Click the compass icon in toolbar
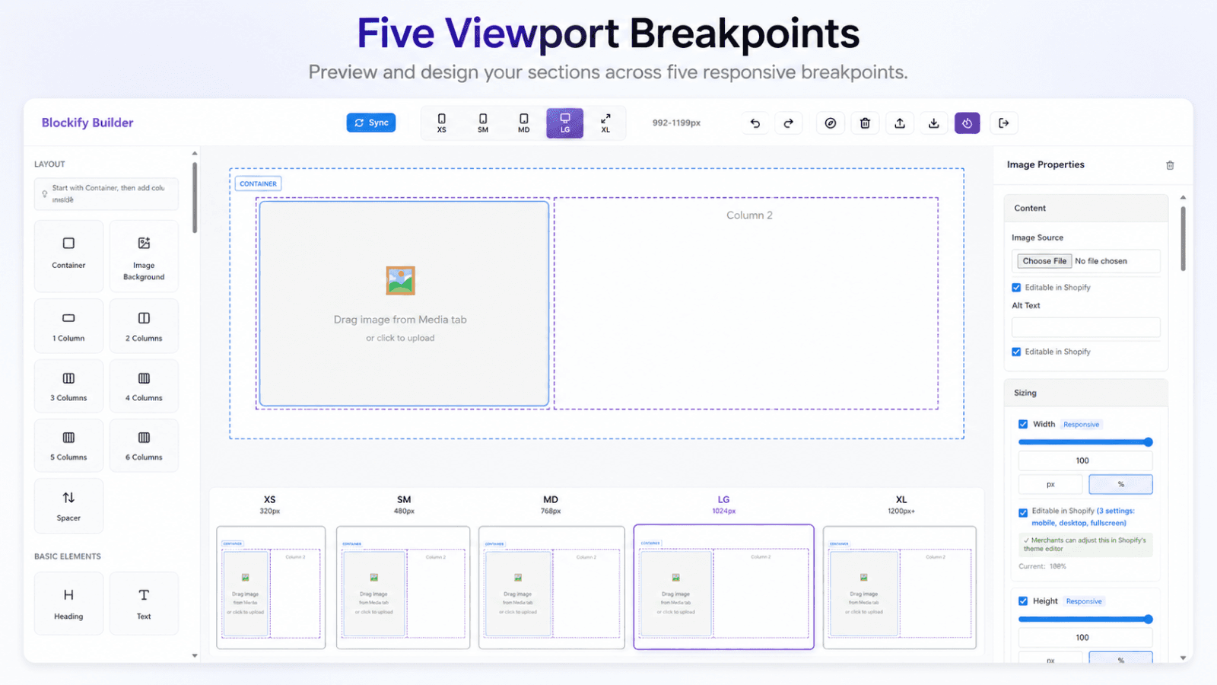 click(831, 123)
